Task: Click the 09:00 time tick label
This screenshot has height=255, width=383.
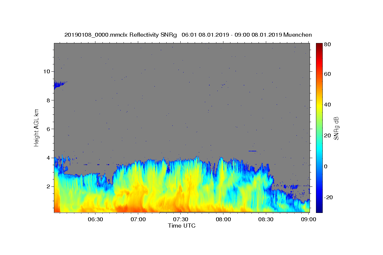Action: (x=308, y=219)
